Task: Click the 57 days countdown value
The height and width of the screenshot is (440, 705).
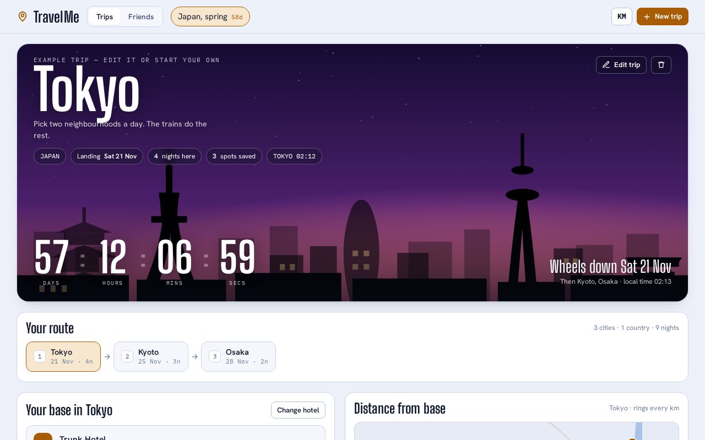Action: [51, 257]
